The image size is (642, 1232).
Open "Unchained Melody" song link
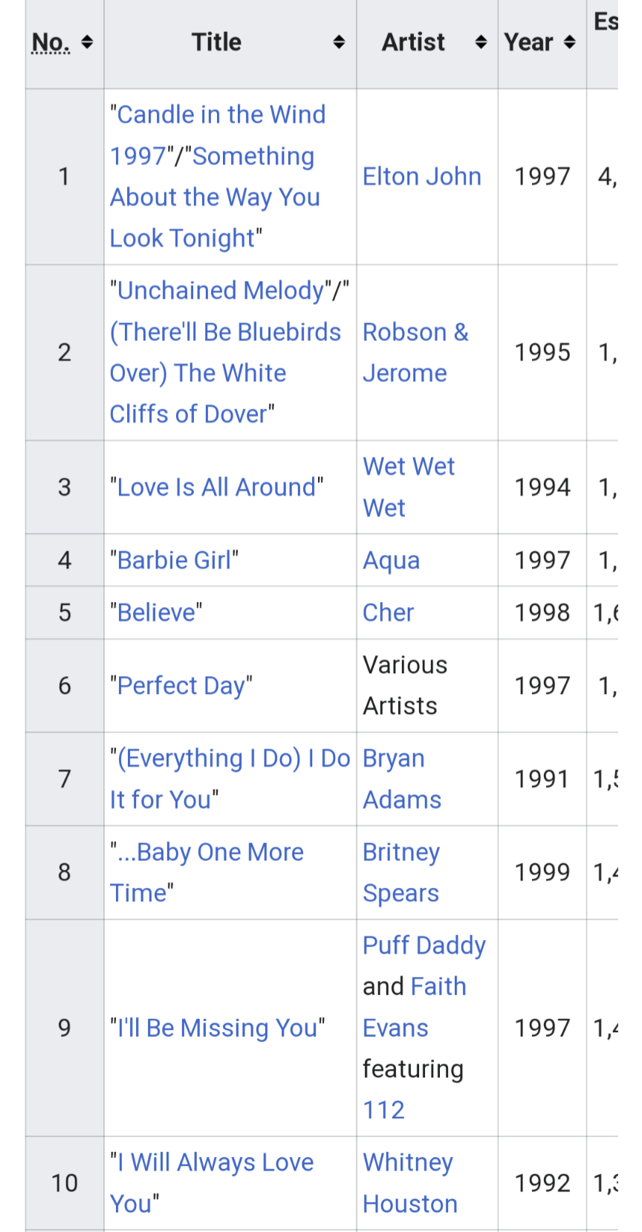tap(221, 291)
